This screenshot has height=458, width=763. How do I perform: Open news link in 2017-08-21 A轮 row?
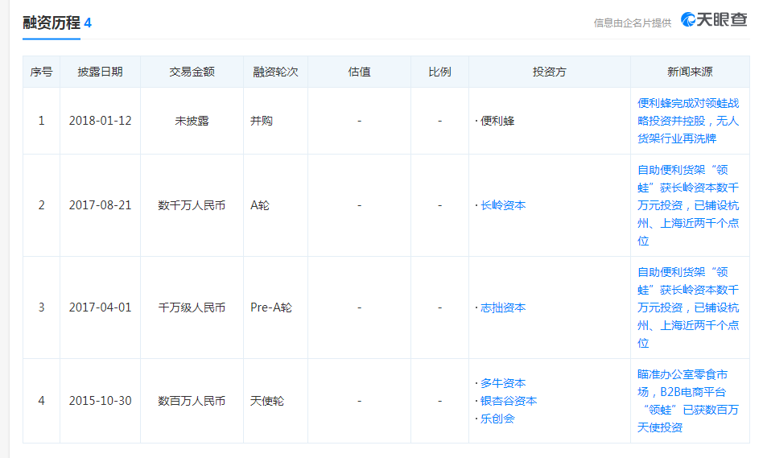point(688,205)
